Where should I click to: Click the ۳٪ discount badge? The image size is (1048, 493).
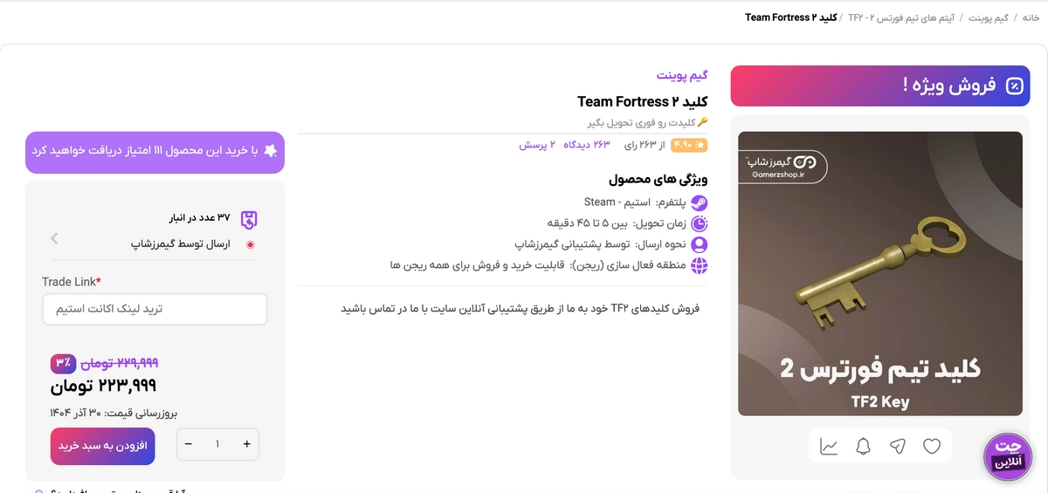pyautogui.click(x=63, y=362)
